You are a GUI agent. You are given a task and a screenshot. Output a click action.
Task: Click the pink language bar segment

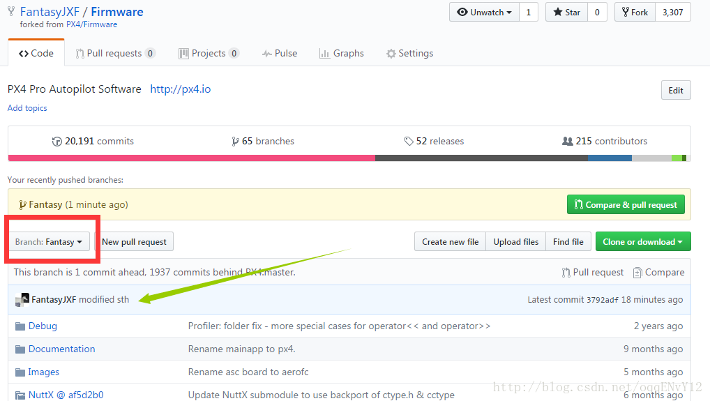(x=192, y=158)
